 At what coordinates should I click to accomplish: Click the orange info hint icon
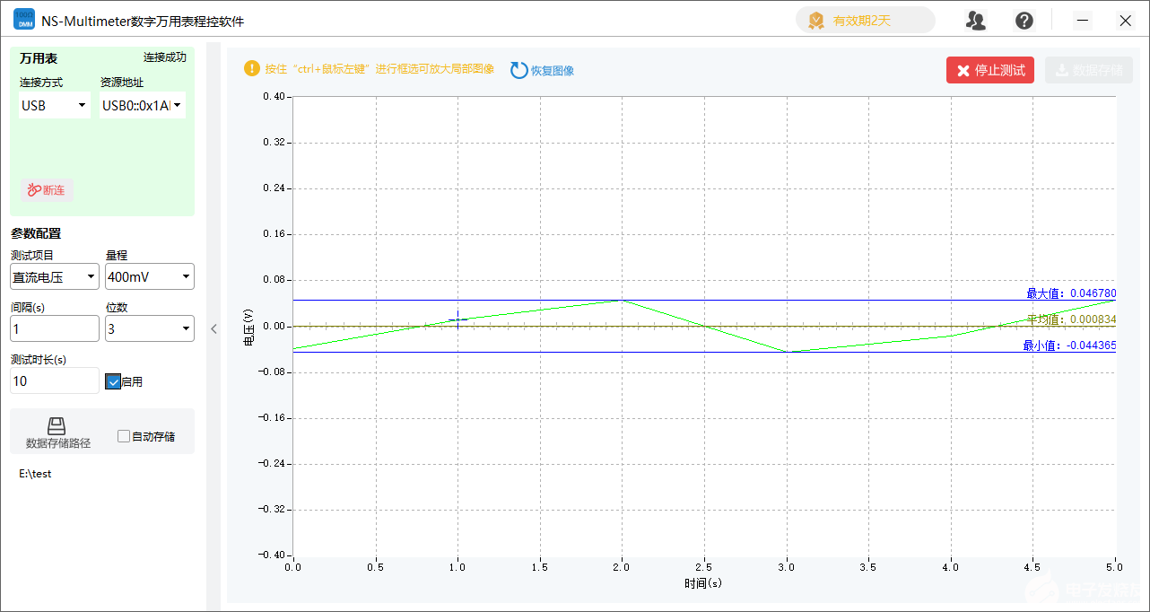pyautogui.click(x=252, y=68)
